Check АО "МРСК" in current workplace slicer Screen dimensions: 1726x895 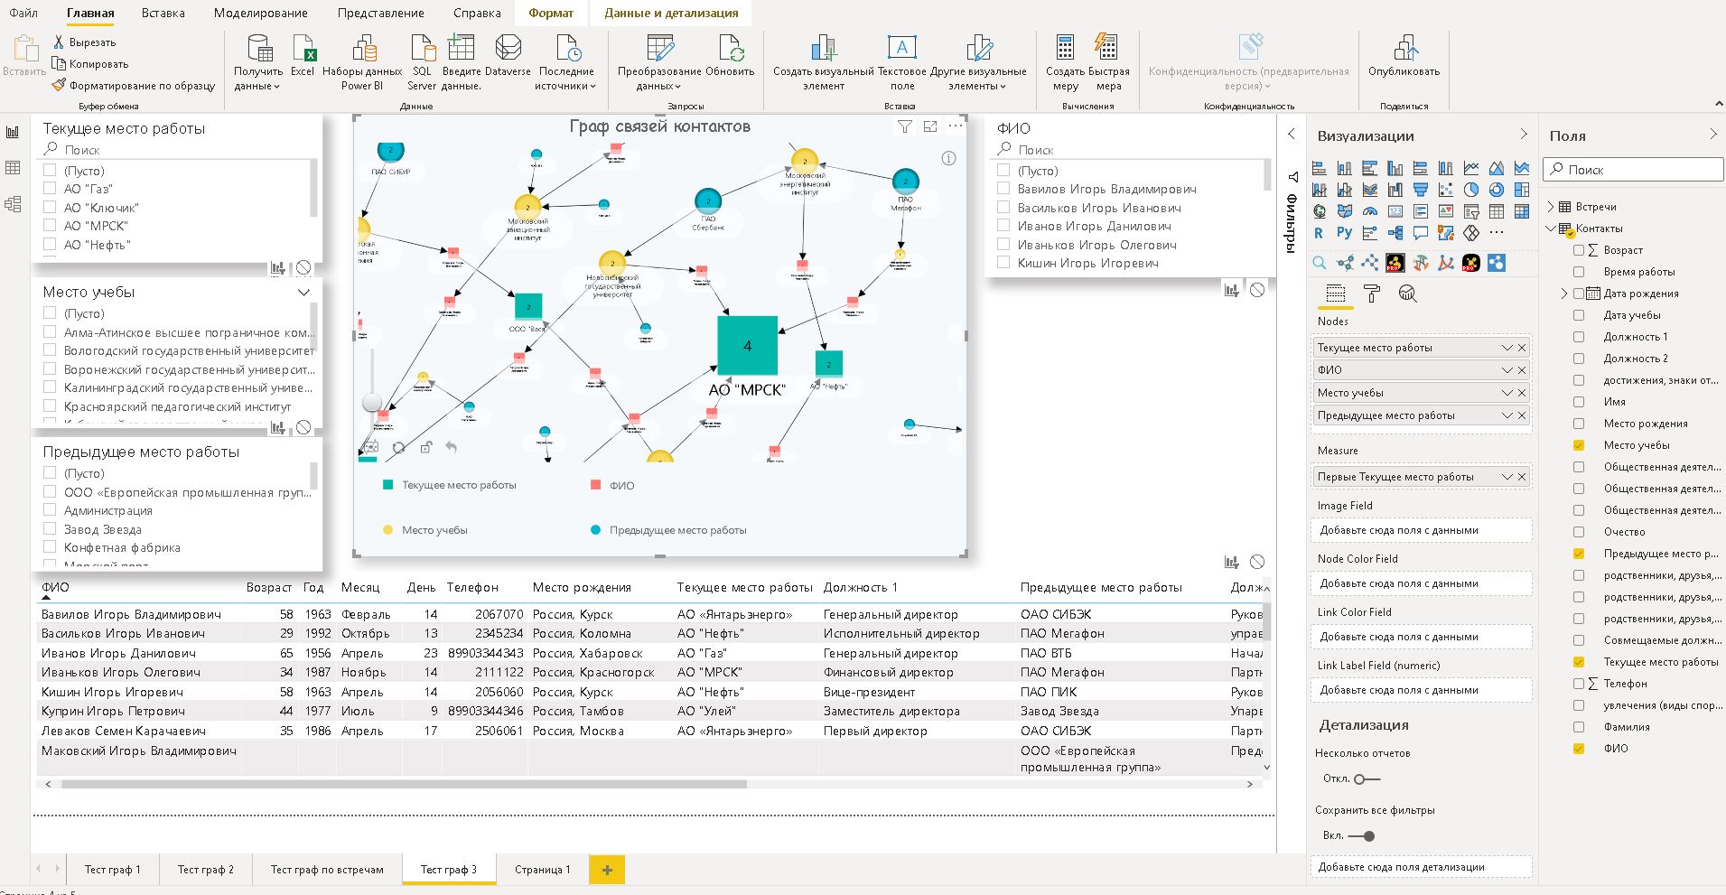pyautogui.click(x=51, y=226)
